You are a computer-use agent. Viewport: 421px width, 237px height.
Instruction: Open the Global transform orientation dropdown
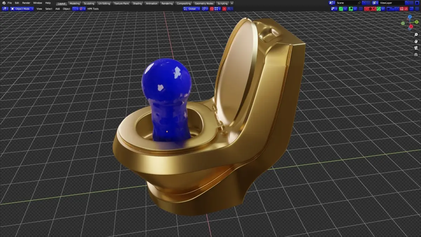point(192,9)
